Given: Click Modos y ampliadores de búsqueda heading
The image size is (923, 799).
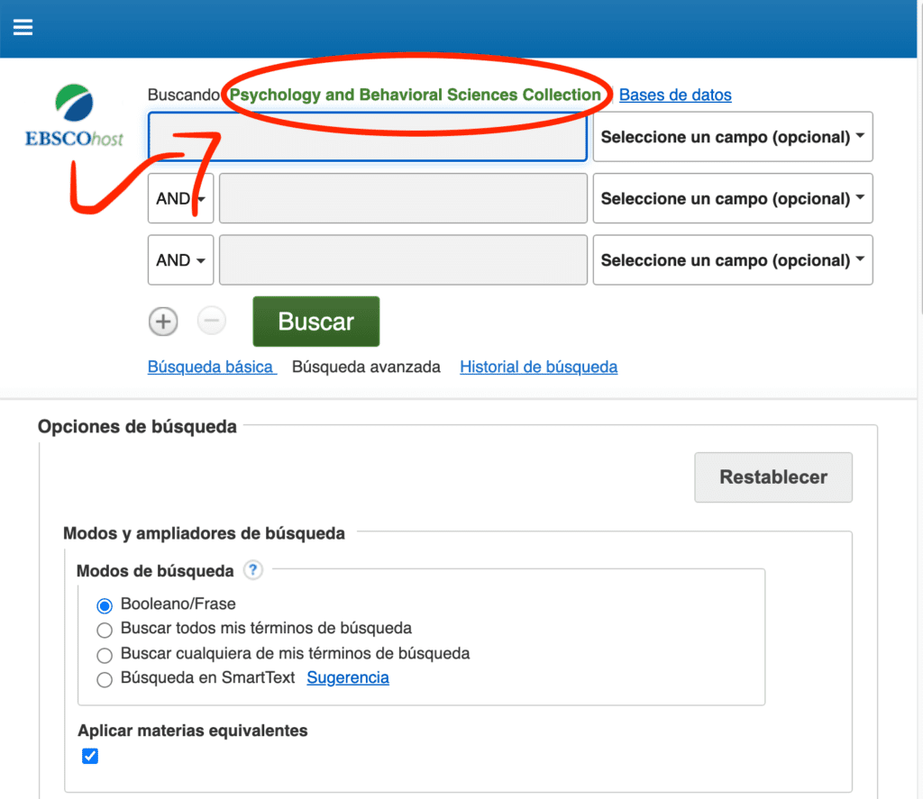Looking at the screenshot, I should coord(205,533).
